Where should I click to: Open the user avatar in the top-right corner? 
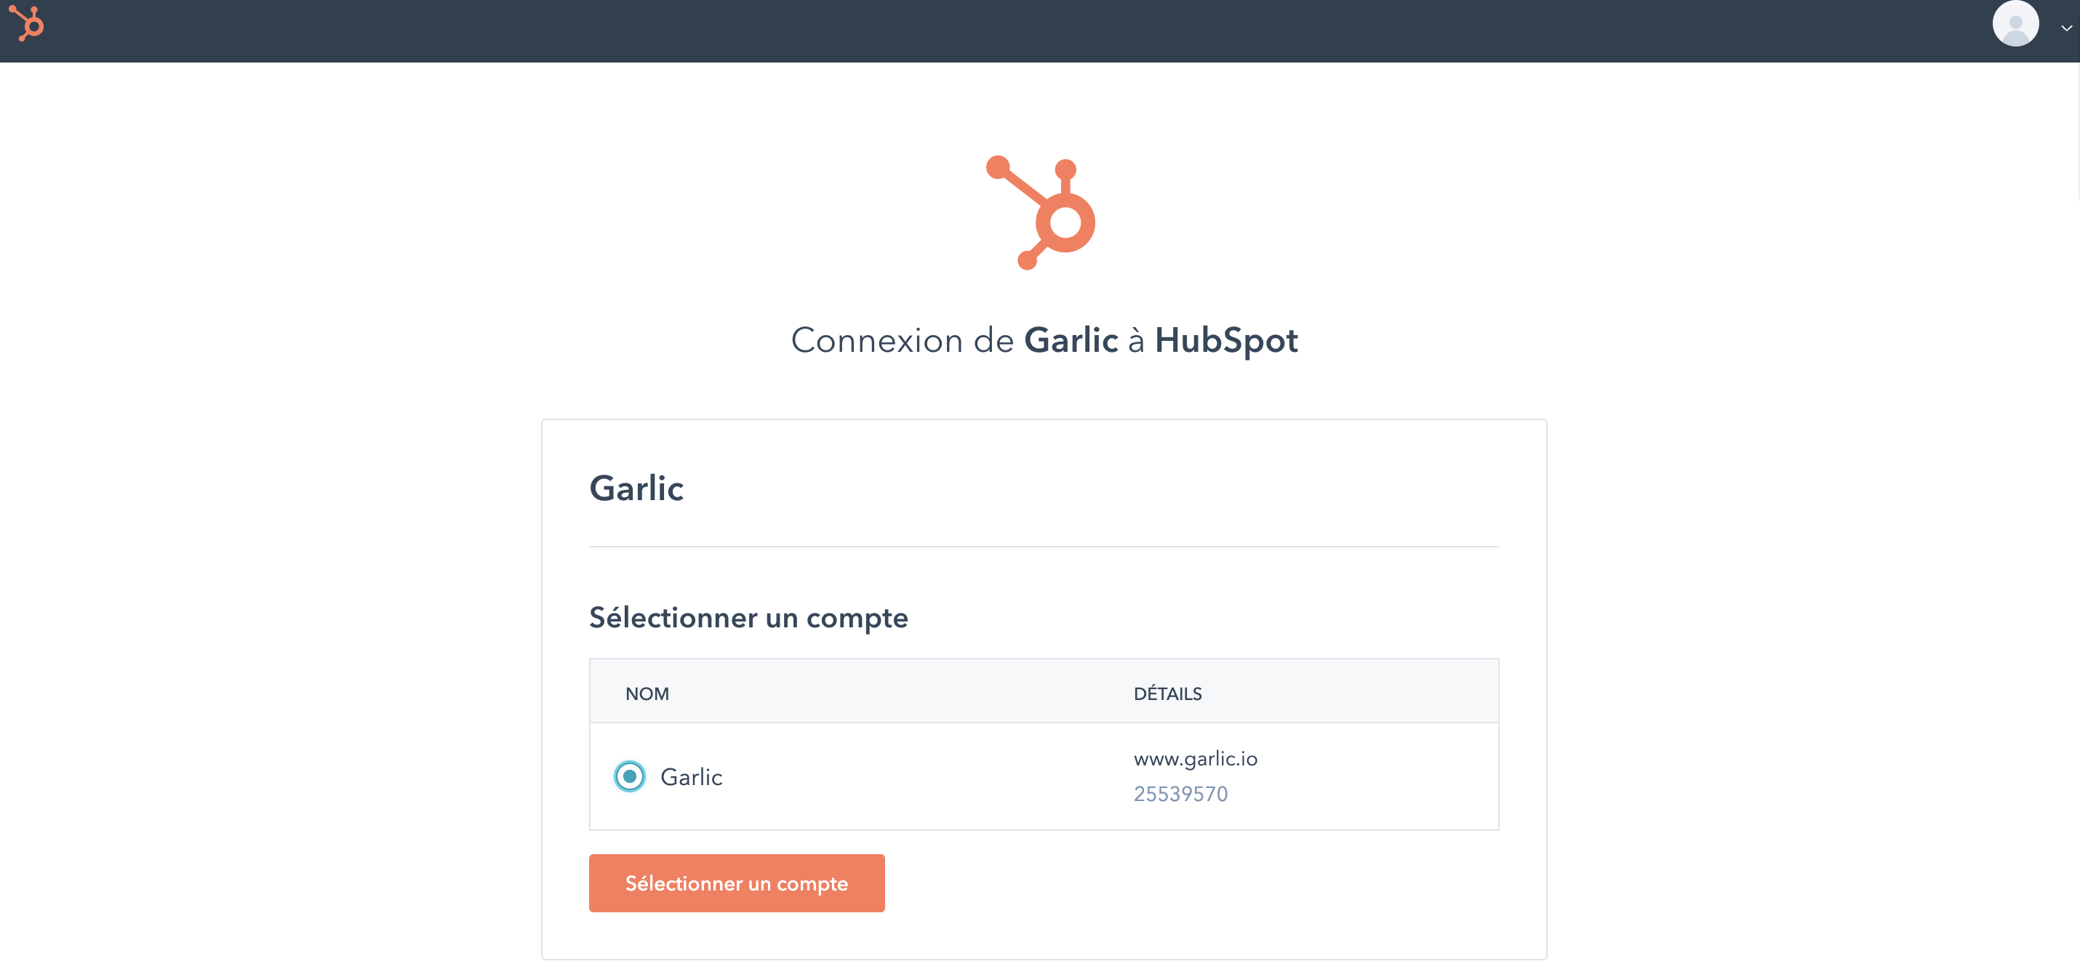click(2015, 25)
